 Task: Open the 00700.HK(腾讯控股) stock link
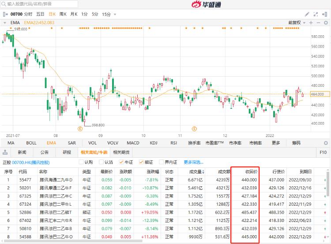pyautogui.click(x=30, y=163)
